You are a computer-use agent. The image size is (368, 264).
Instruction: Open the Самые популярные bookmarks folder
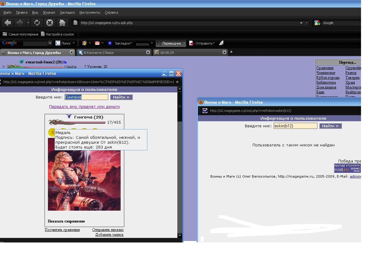coord(20,34)
